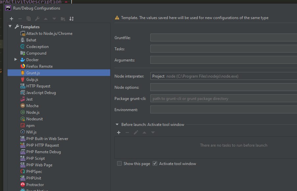The image size is (297, 191).
Task: Click the Create New Folder icon
Action: 63,19
